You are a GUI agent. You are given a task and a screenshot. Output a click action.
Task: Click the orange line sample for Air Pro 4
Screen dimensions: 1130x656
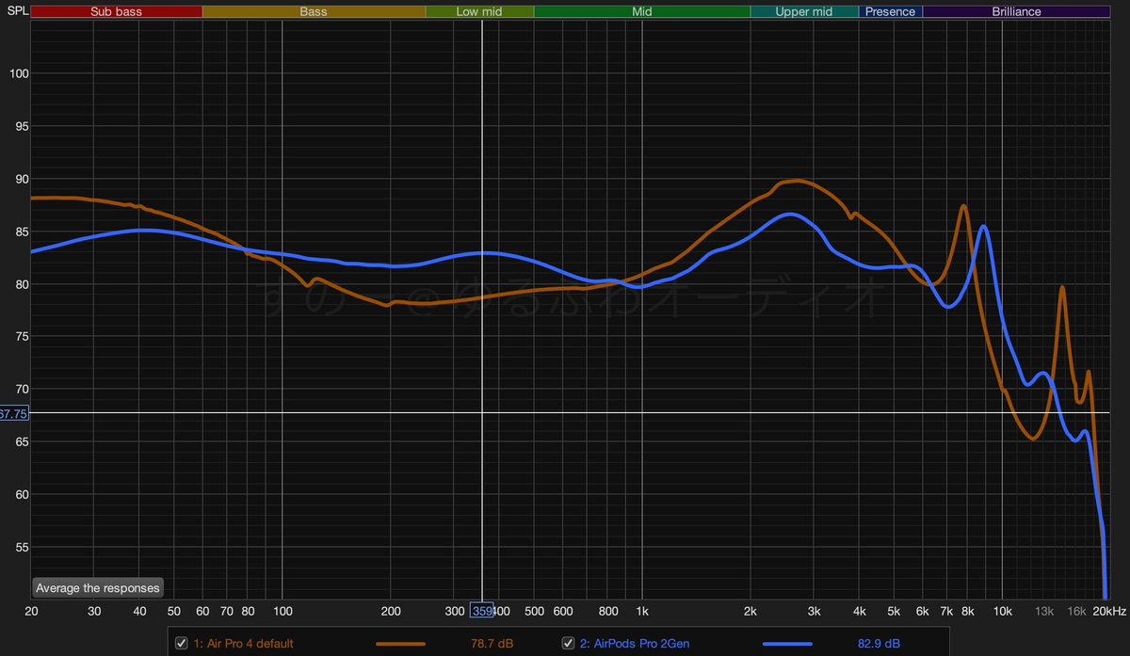pyautogui.click(x=400, y=644)
